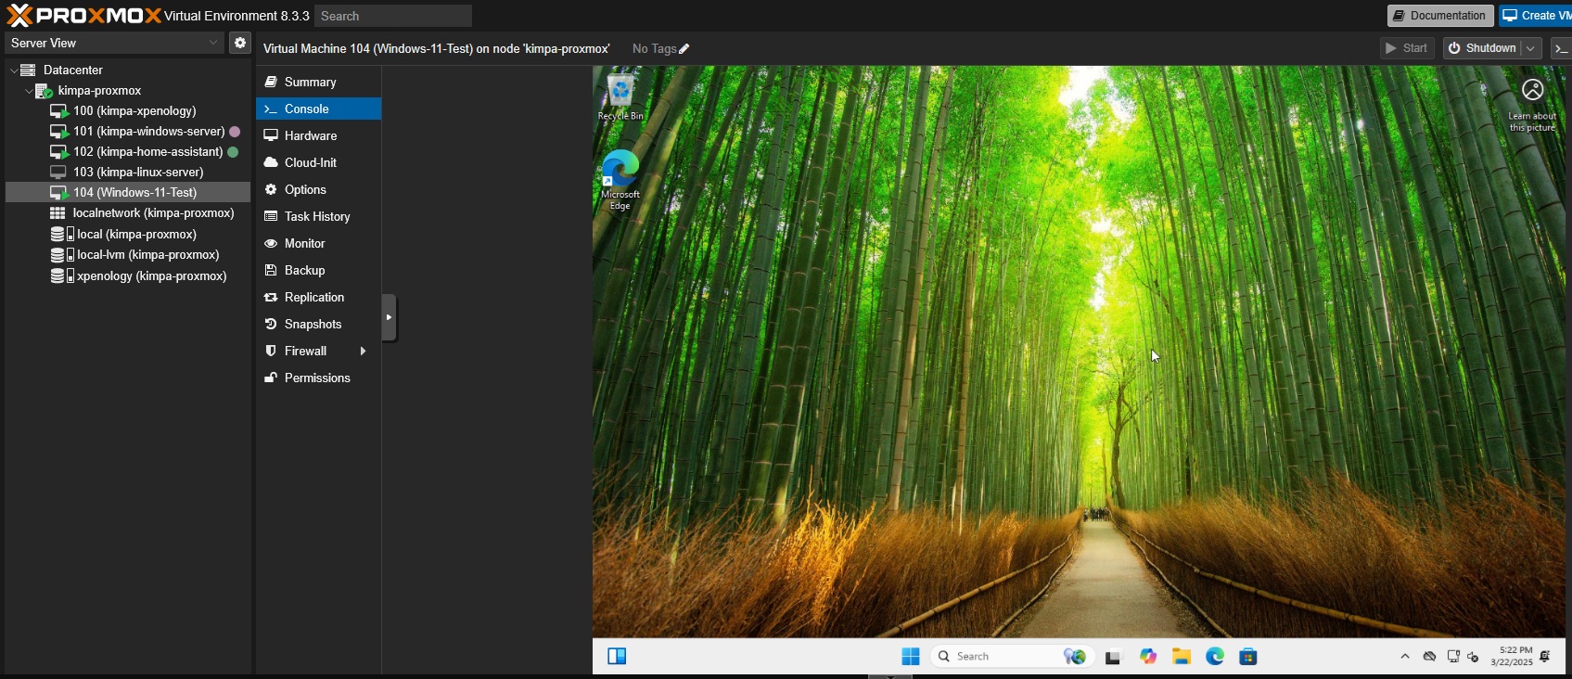The height and width of the screenshot is (679, 1572).
Task: Open the Snapshots menu item
Action: tap(313, 325)
